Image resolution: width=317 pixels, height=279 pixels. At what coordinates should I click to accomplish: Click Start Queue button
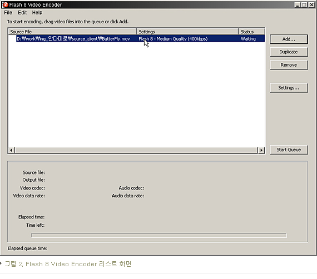pos(289,150)
